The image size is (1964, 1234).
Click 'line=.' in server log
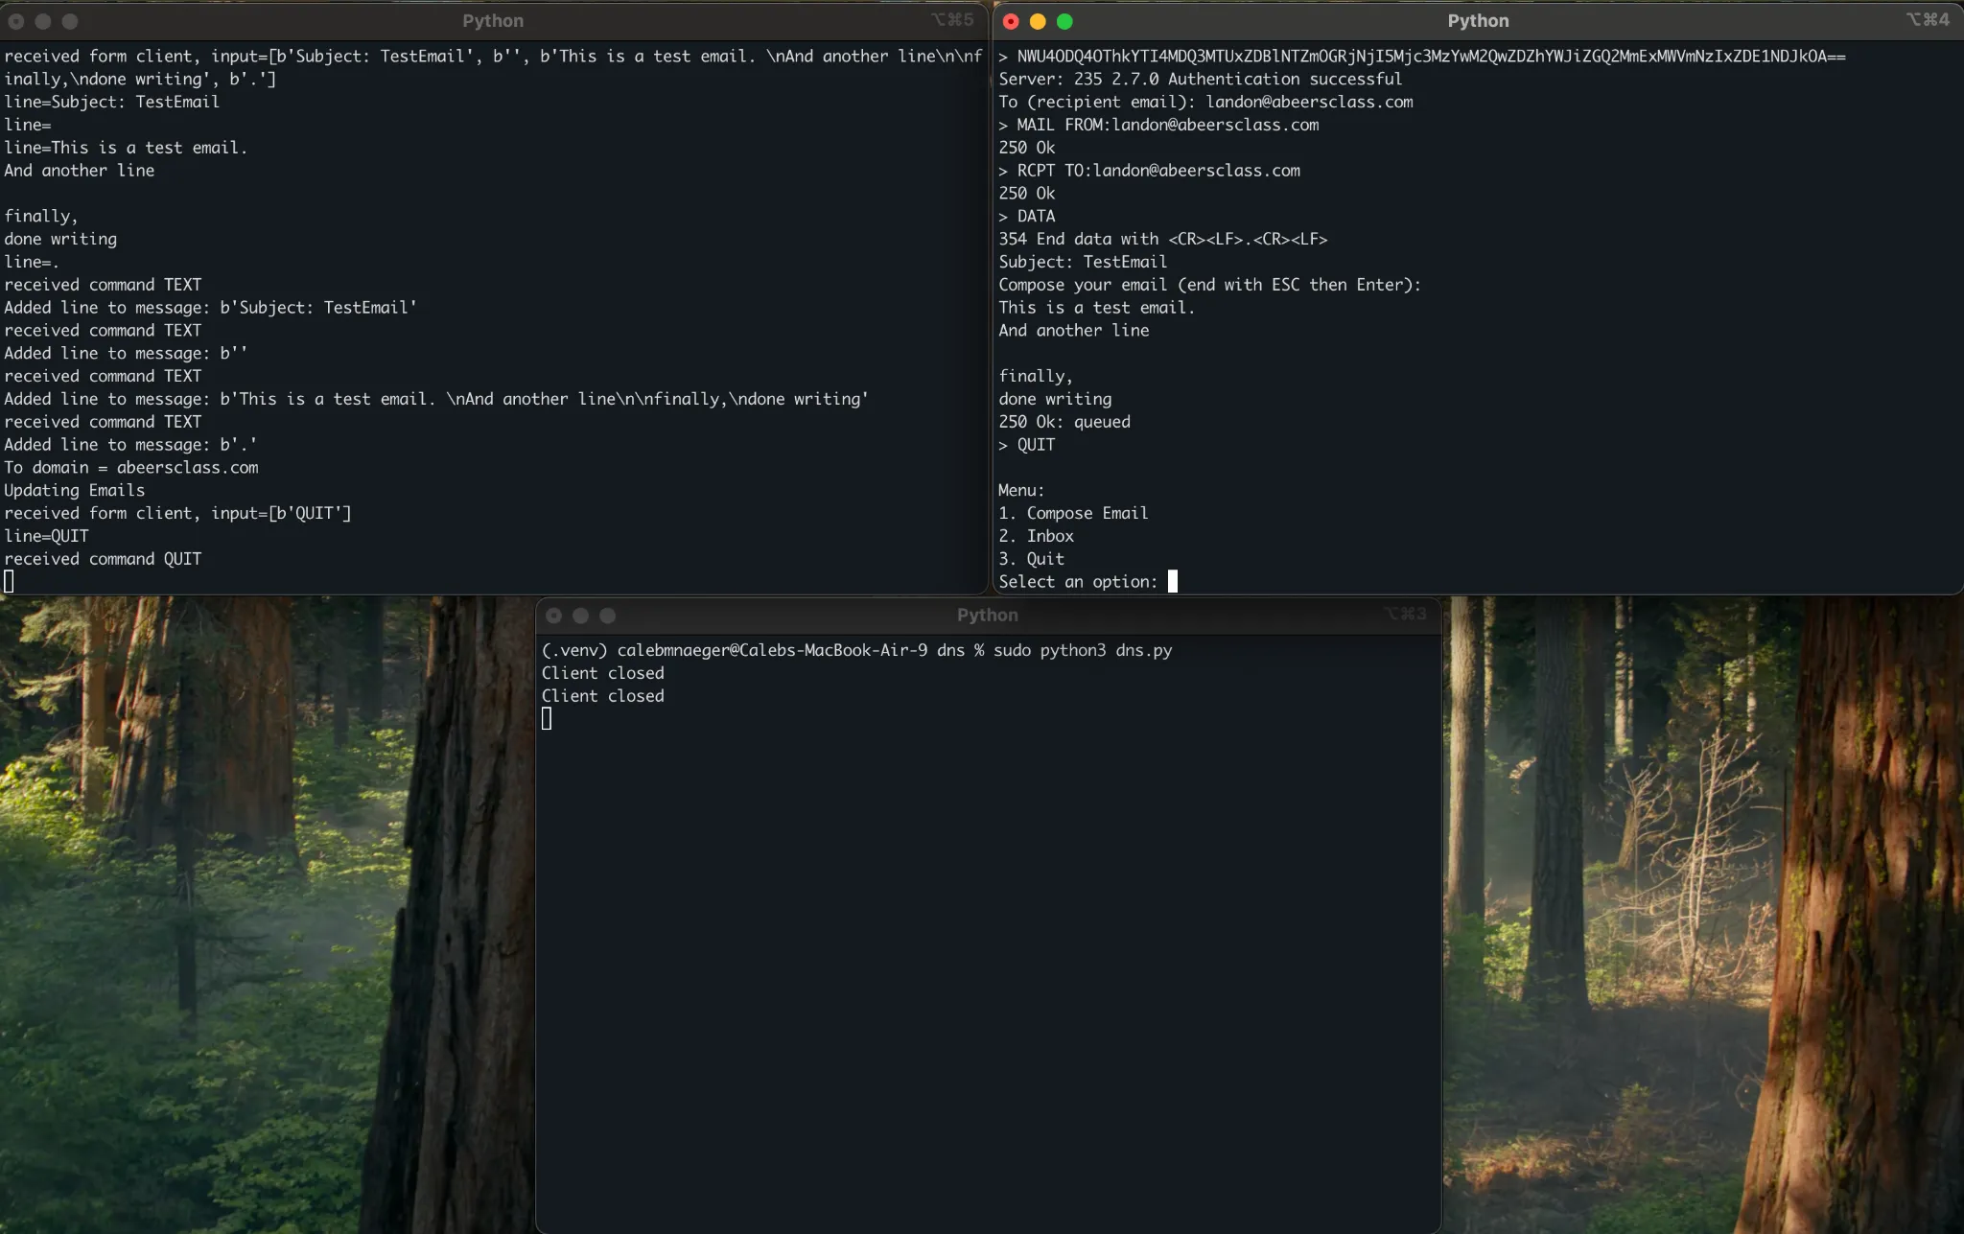pyautogui.click(x=32, y=262)
